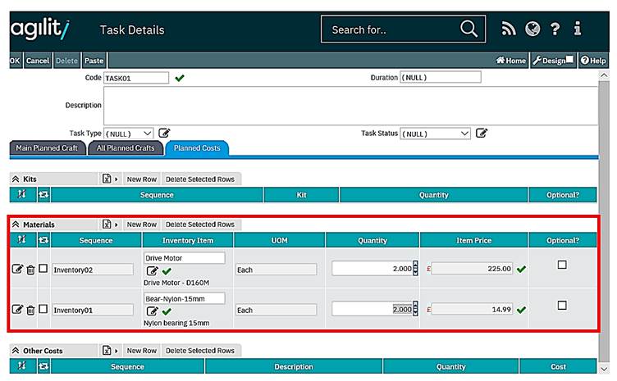This screenshot has width=617, height=381.
Task: Click the RSS feed icon in header
Action: coord(509,29)
